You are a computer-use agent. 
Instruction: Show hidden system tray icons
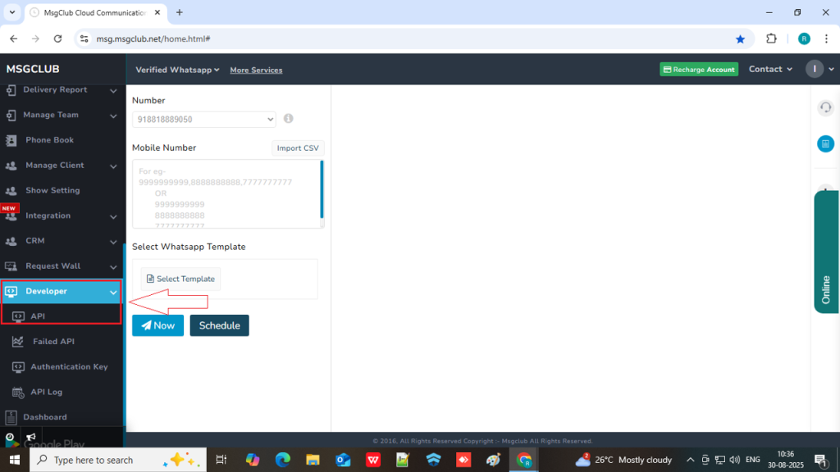coord(691,460)
